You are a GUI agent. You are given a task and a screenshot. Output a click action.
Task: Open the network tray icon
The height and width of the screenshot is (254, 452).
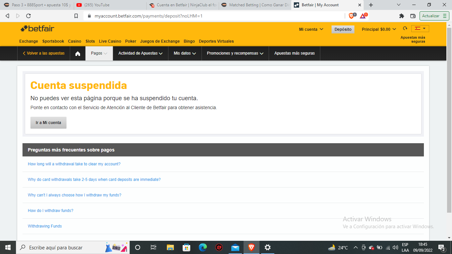click(x=388, y=247)
